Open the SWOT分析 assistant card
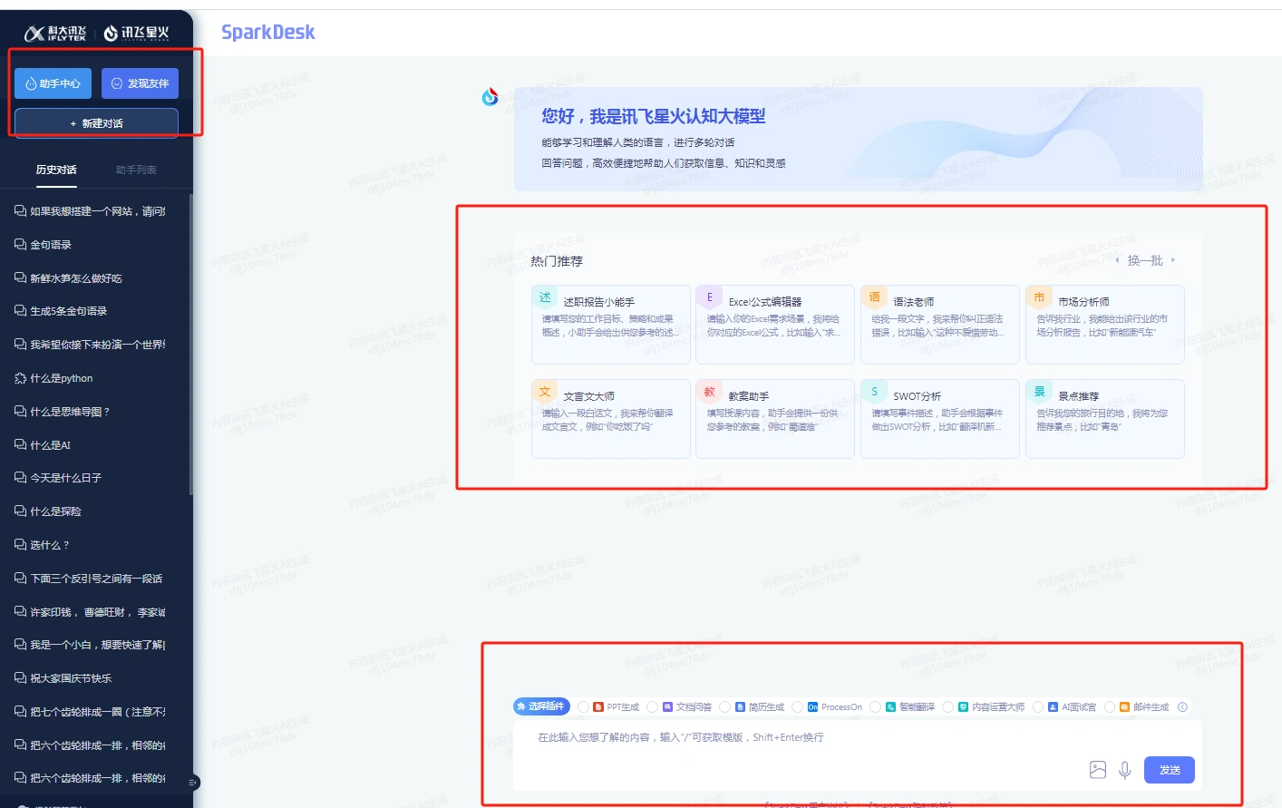 (940, 419)
